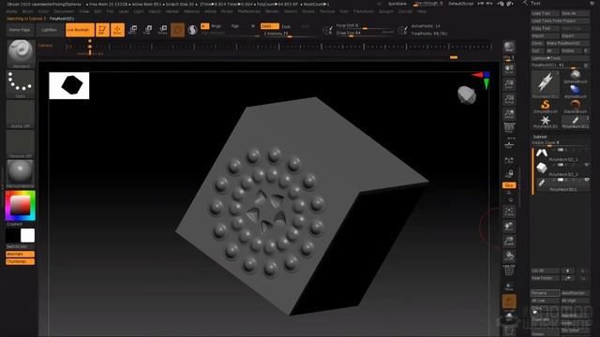Click the Export tool button
Screen dimensions: 600x337
pyautogui.click(x=575, y=36)
